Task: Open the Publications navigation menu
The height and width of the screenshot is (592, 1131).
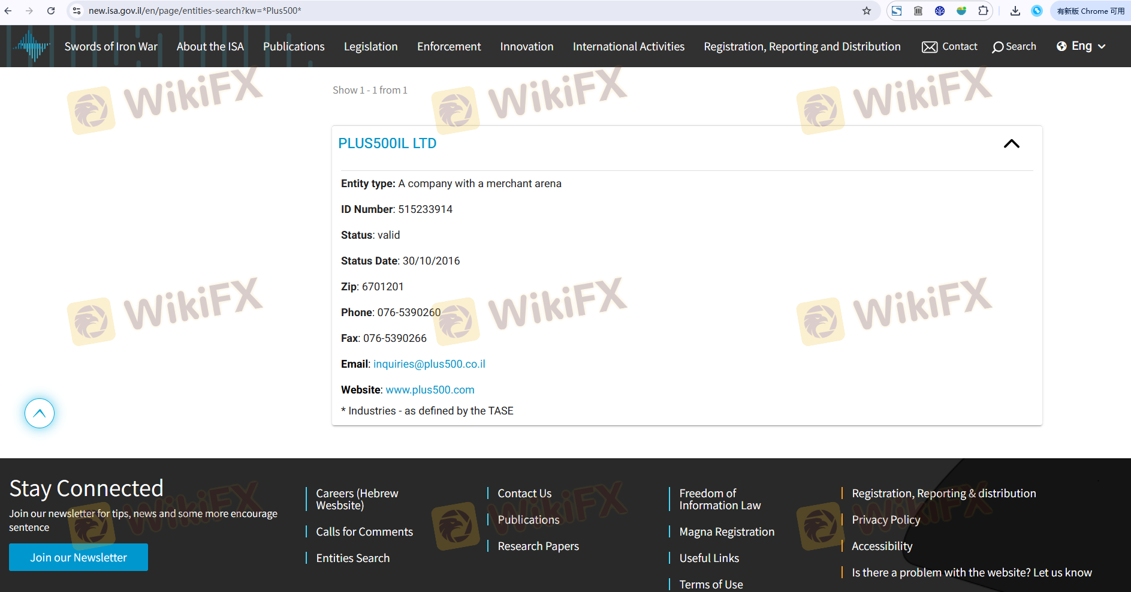Action: 294,47
